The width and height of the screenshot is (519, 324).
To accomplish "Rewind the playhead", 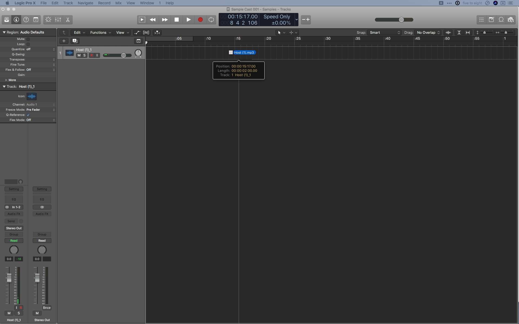I will (x=153, y=20).
